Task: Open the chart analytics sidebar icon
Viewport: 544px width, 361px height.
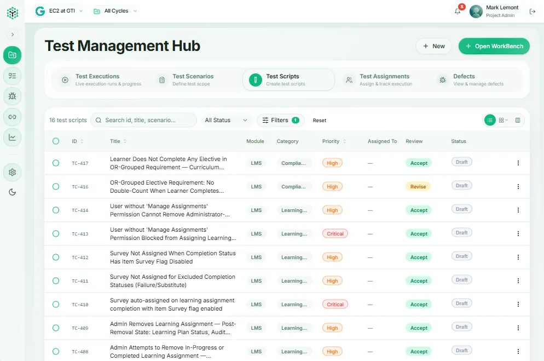Action: point(12,137)
